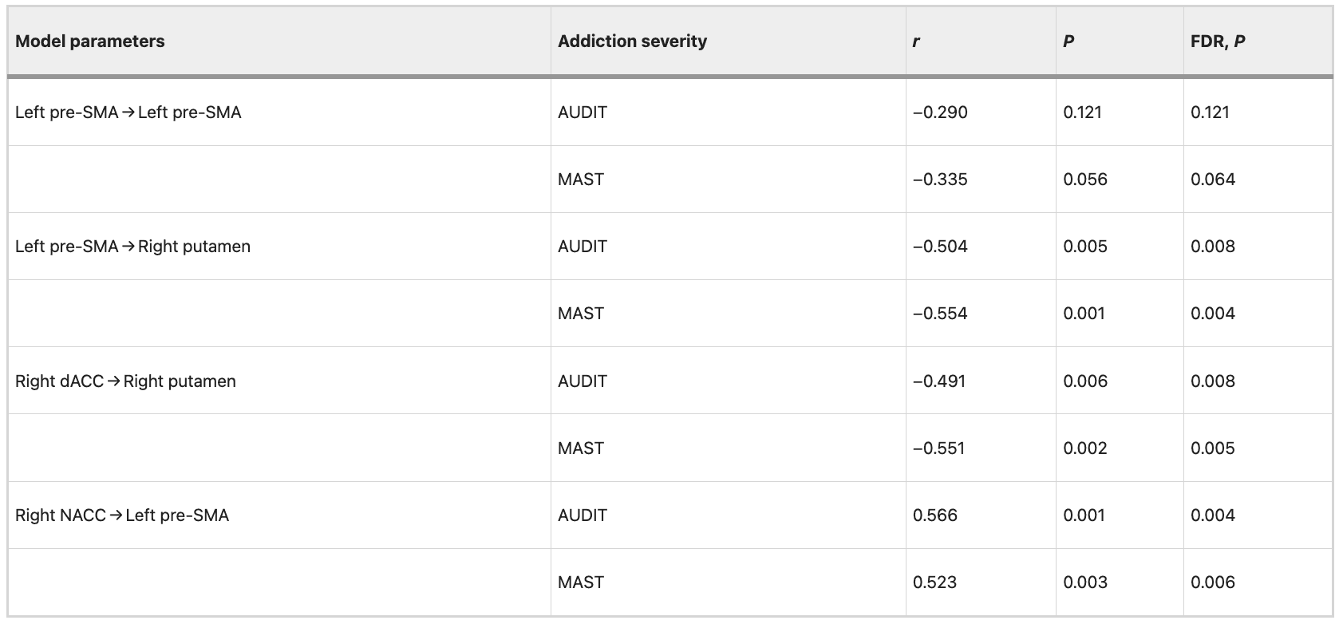This screenshot has width=1339, height=624.
Task: Click the r value −0.491
Action: tap(939, 381)
